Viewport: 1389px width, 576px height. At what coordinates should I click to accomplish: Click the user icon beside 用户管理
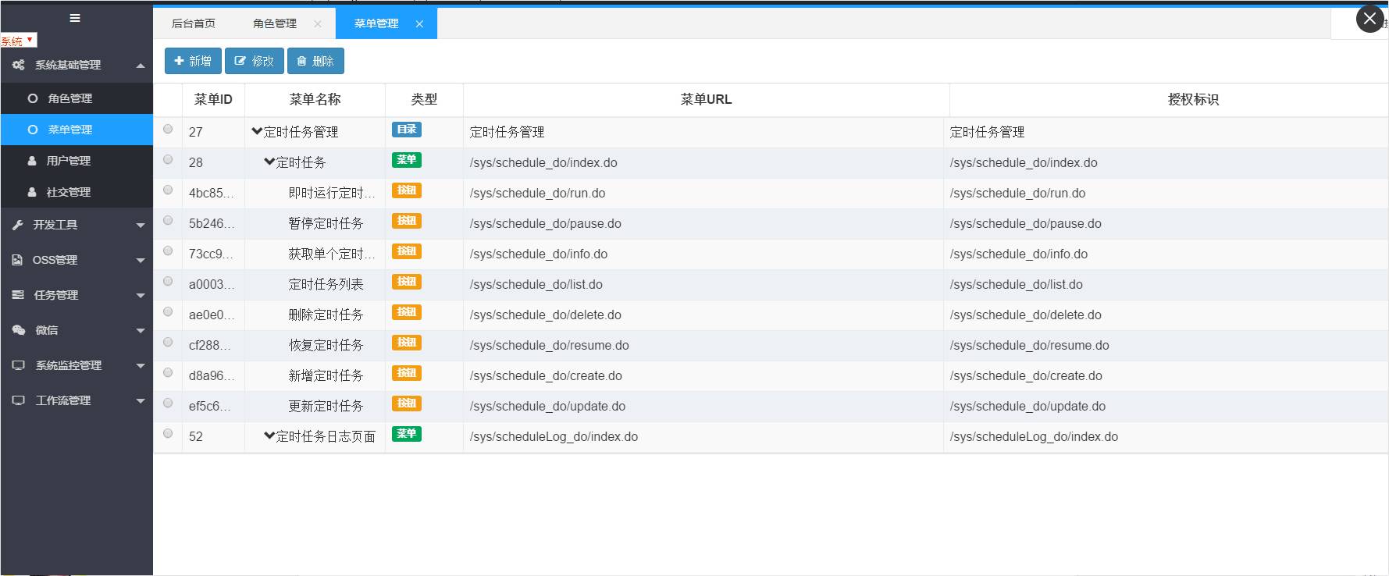pos(32,161)
